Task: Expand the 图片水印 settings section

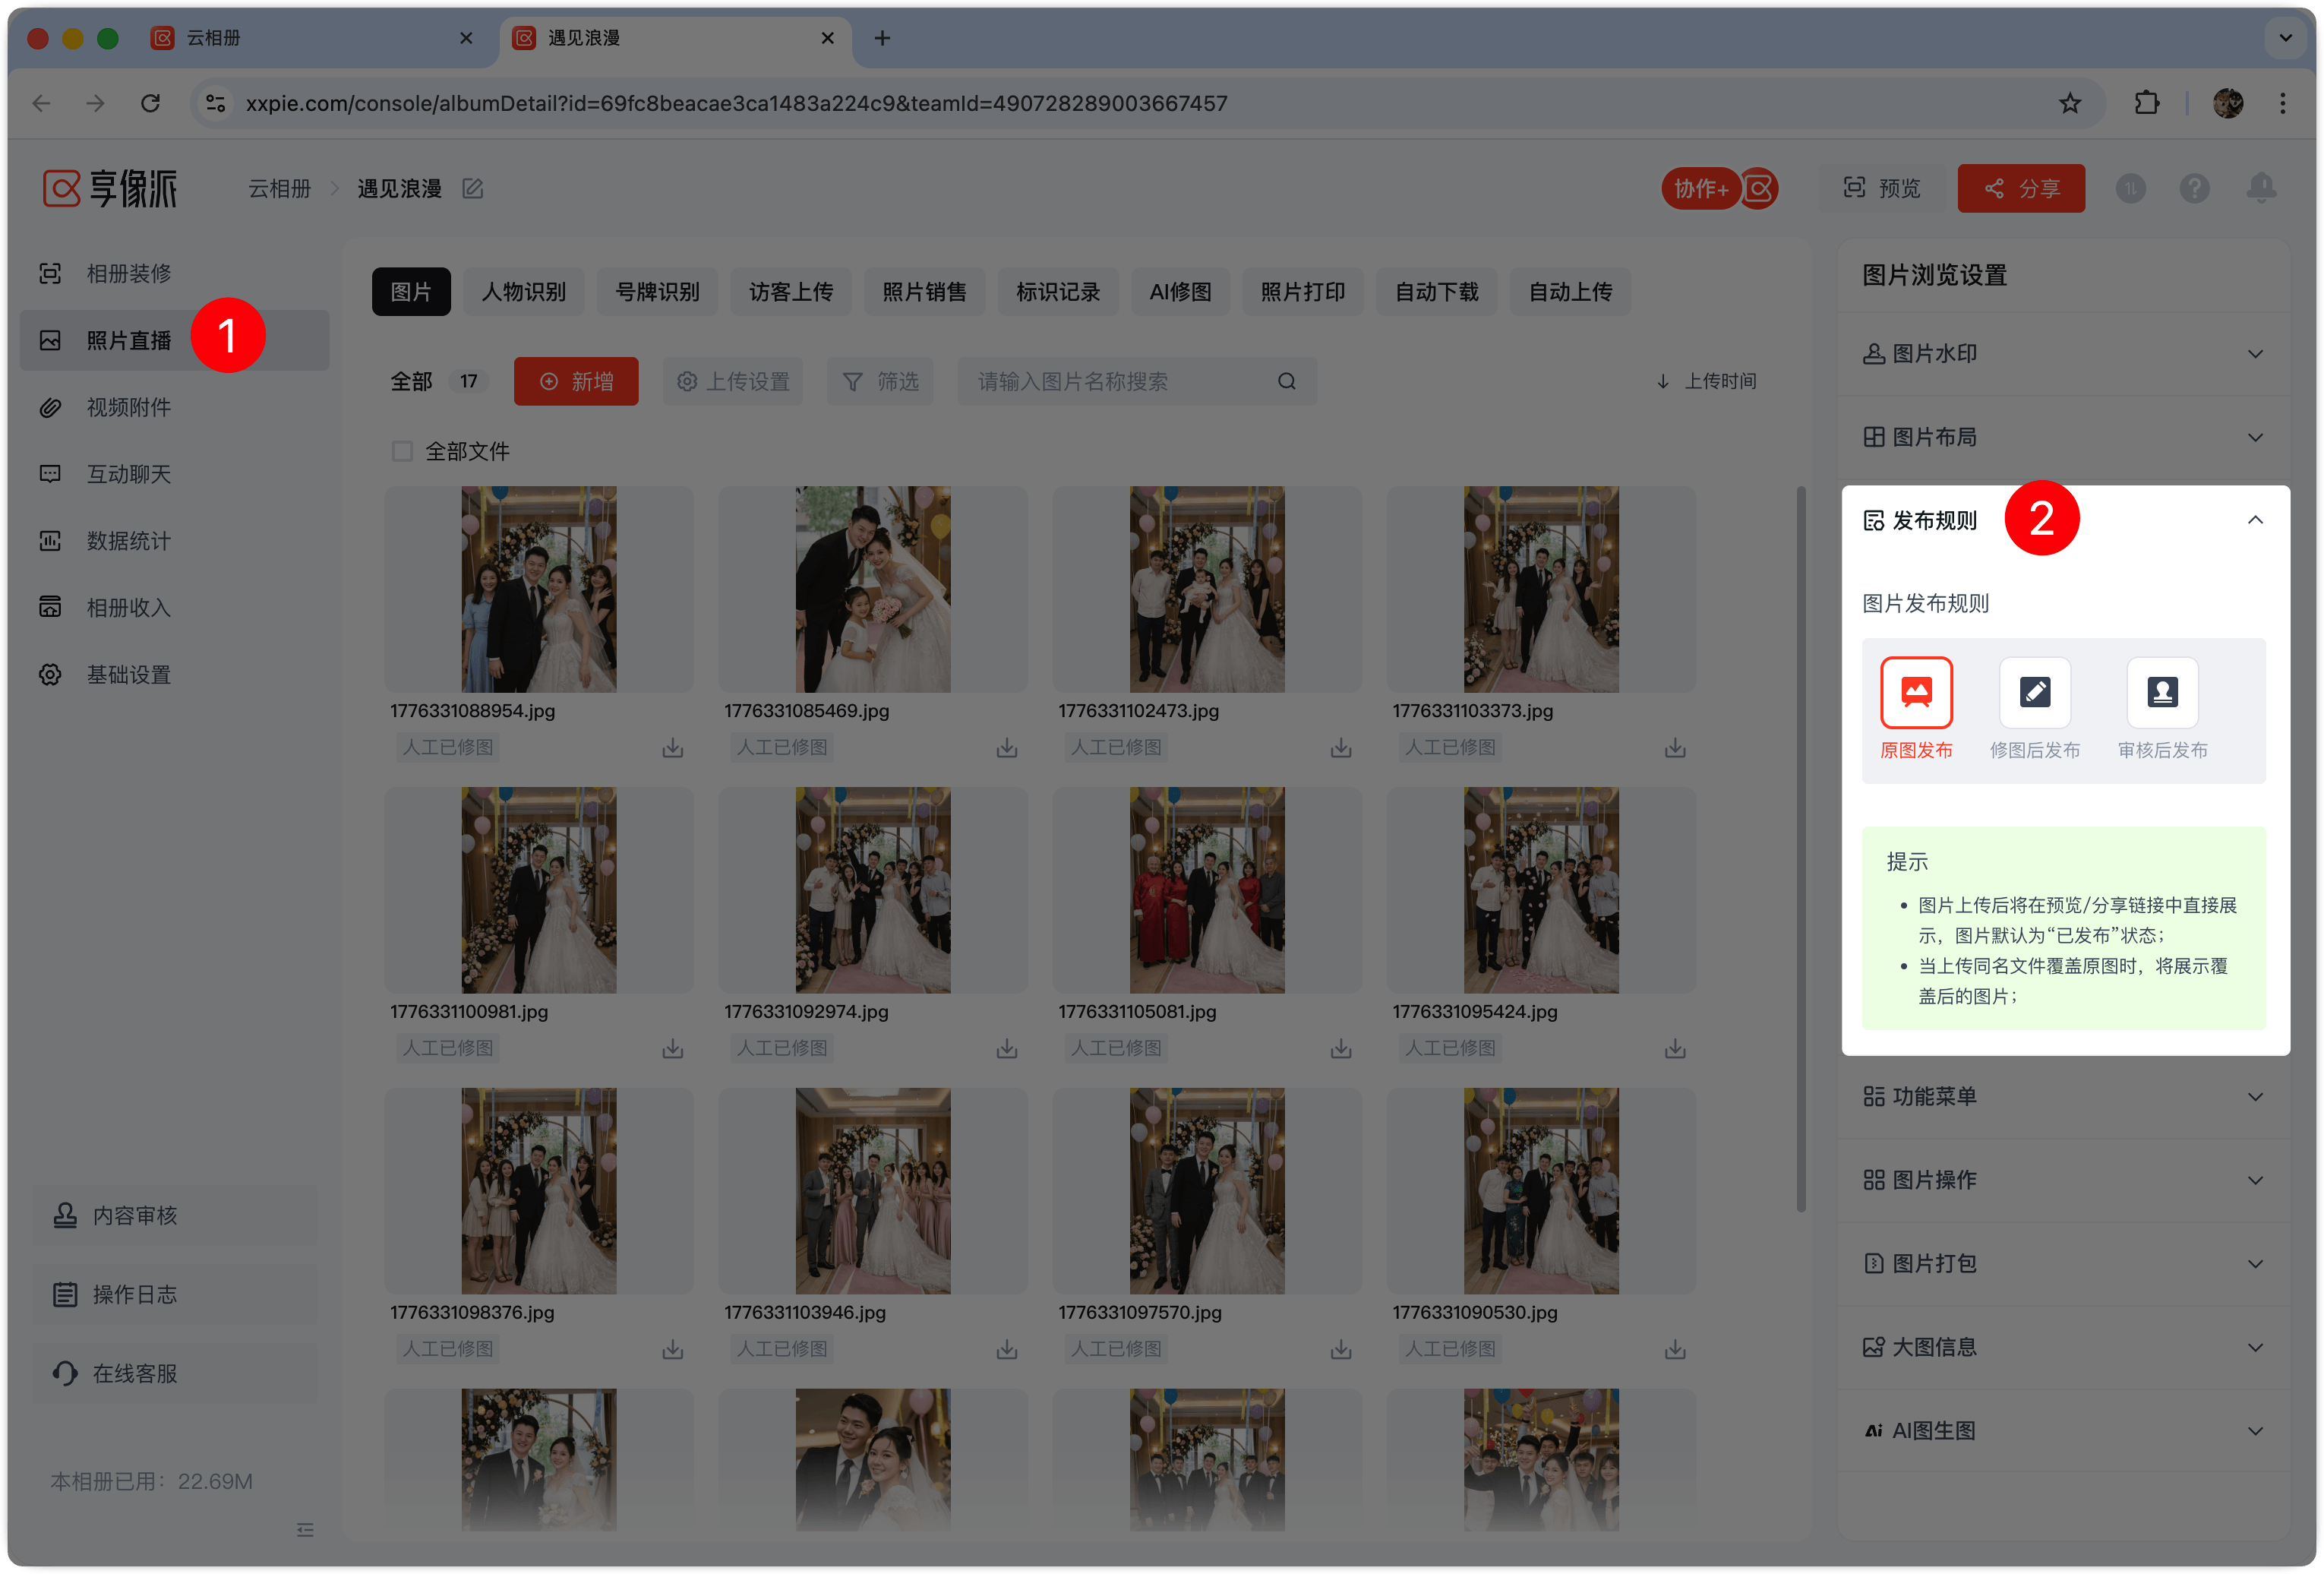Action: pyautogui.click(x=2064, y=353)
